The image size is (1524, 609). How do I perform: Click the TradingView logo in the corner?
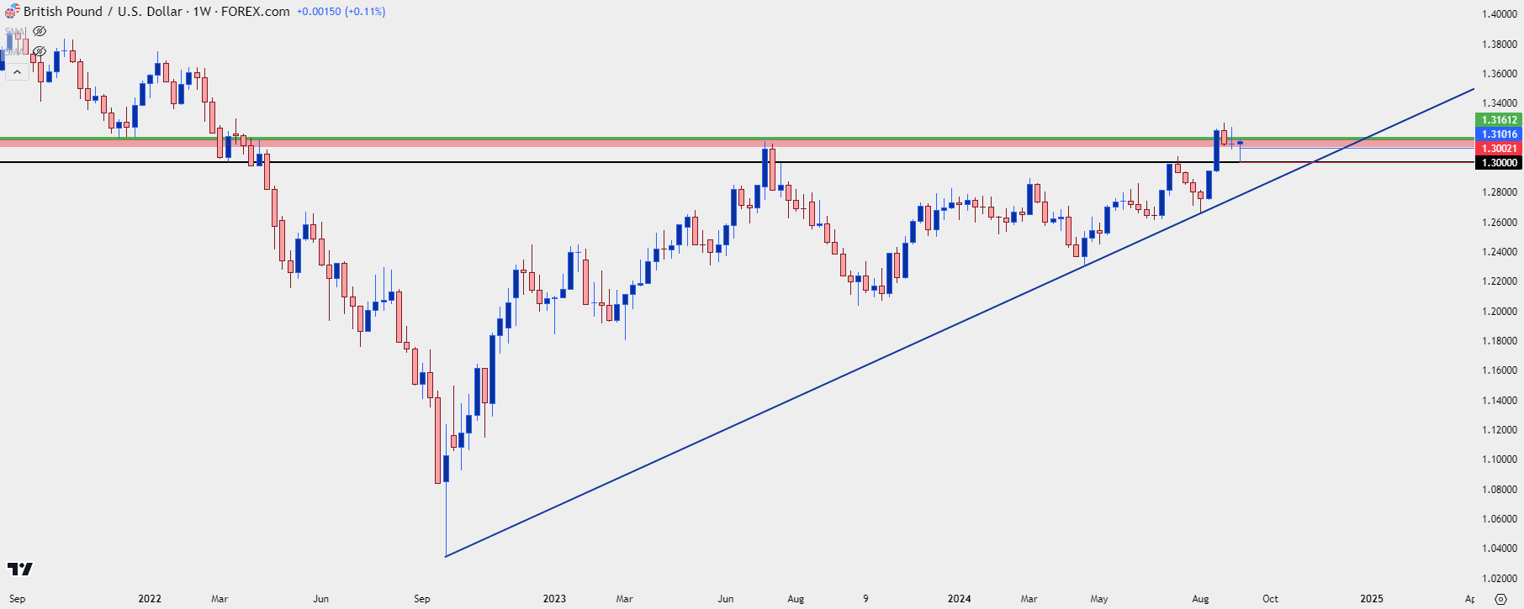(19, 569)
